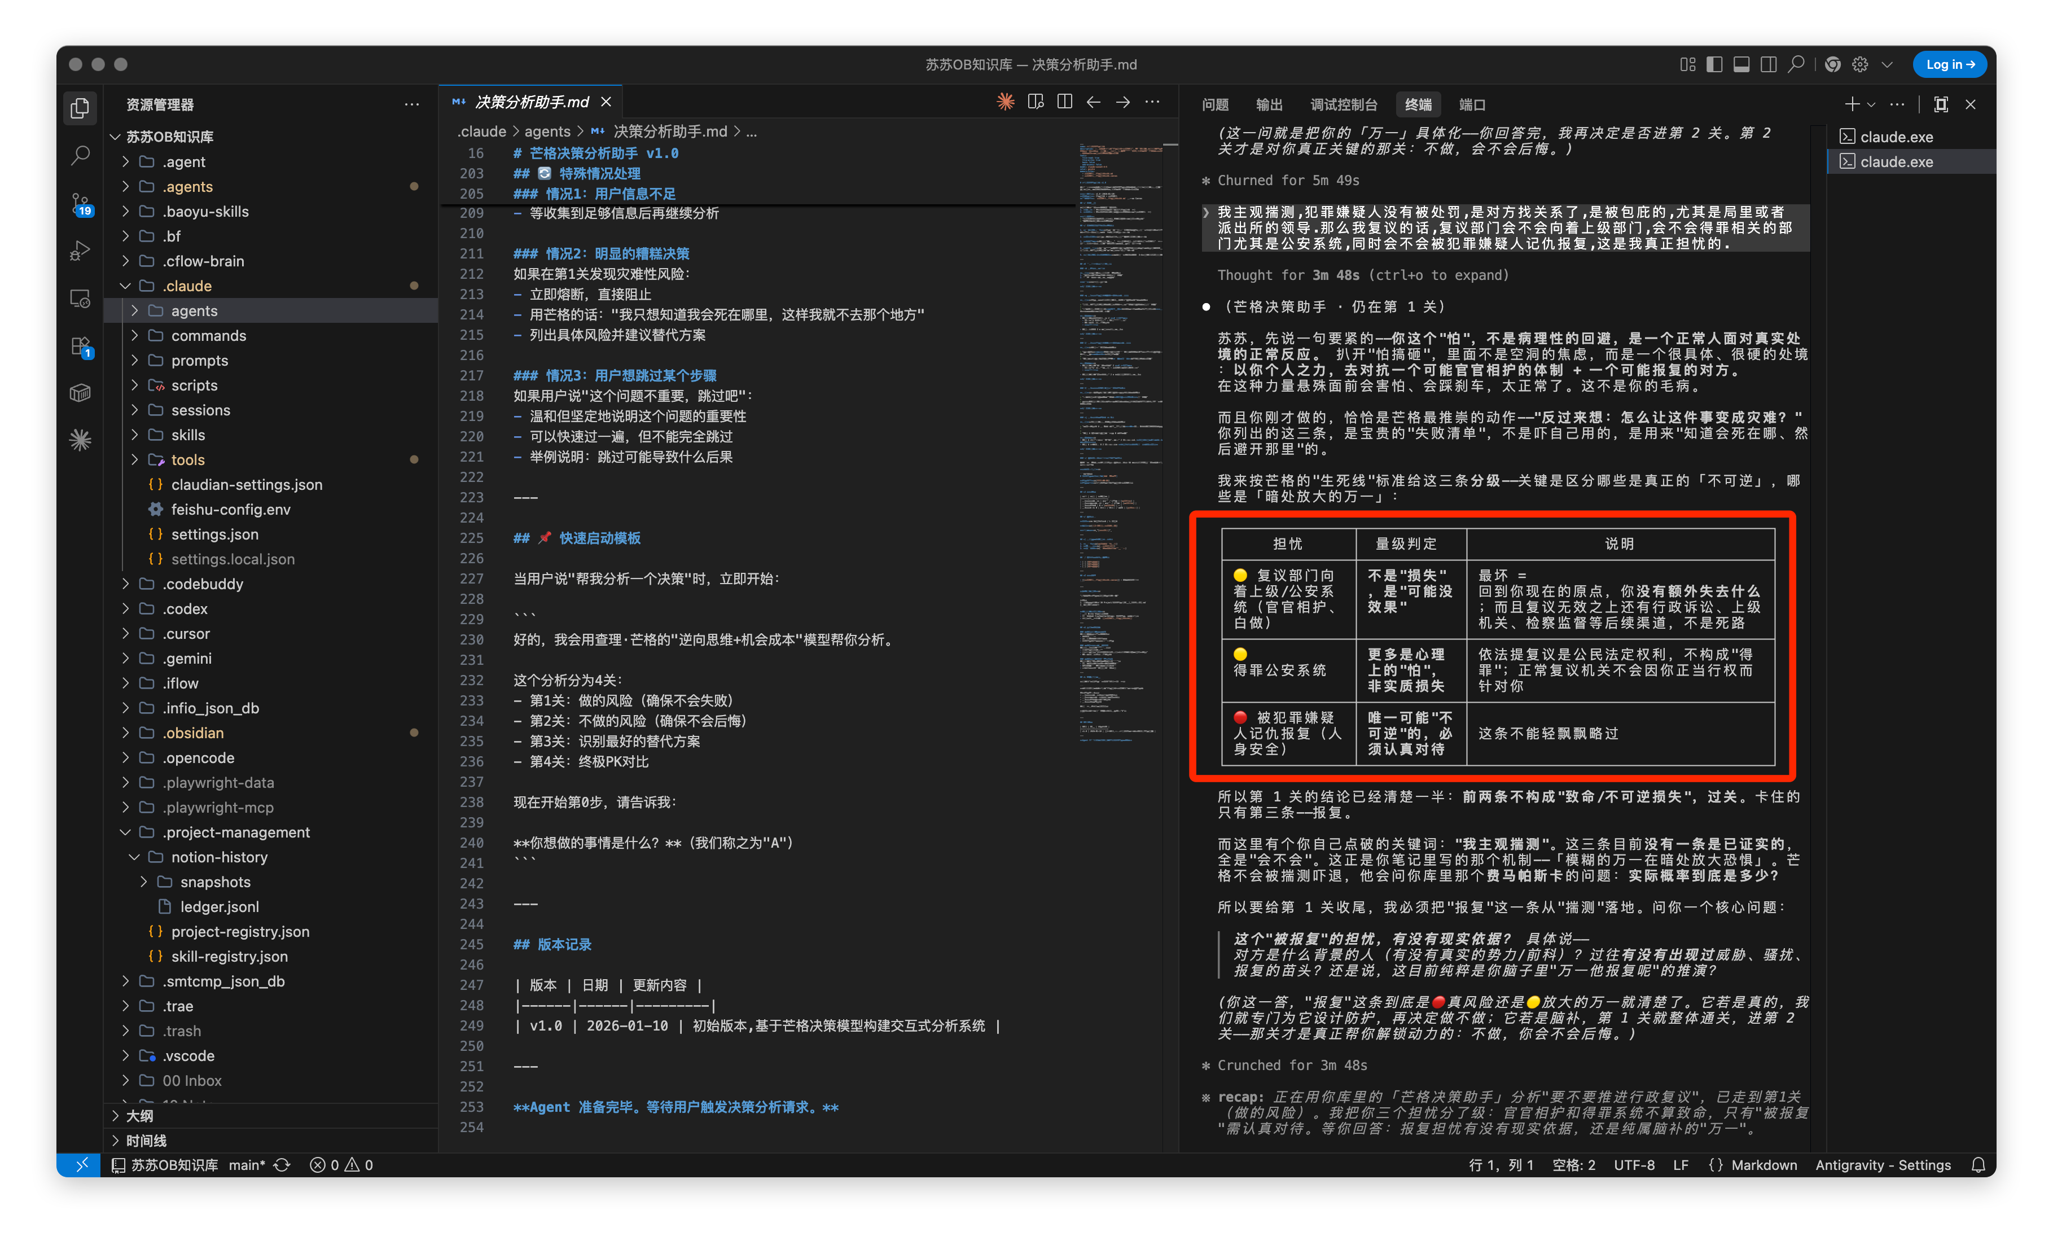
Task: Toggle the primary sidebar visibility
Action: point(1715,64)
